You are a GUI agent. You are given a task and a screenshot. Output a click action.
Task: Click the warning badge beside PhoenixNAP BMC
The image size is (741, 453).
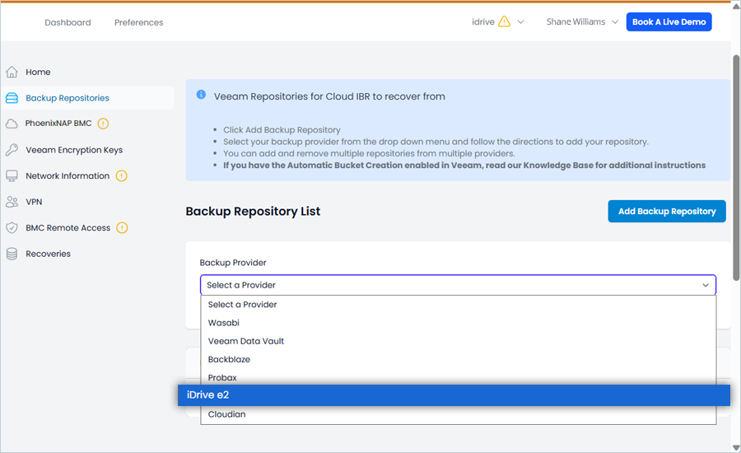(103, 124)
